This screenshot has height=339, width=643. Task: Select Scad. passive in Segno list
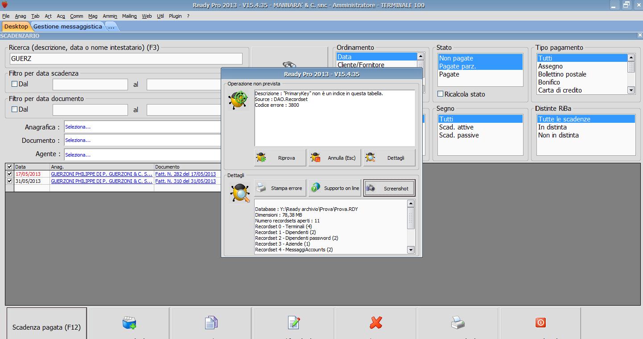pyautogui.click(x=480, y=135)
